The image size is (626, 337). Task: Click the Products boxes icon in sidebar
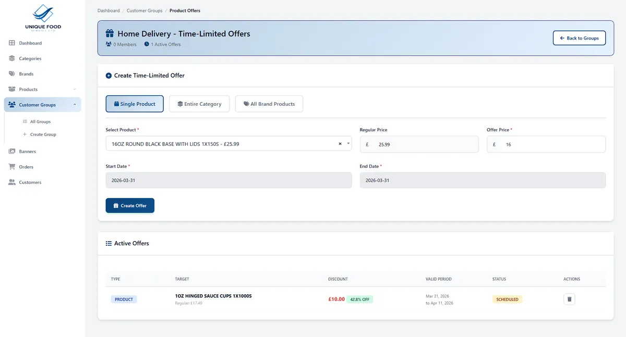(12, 89)
